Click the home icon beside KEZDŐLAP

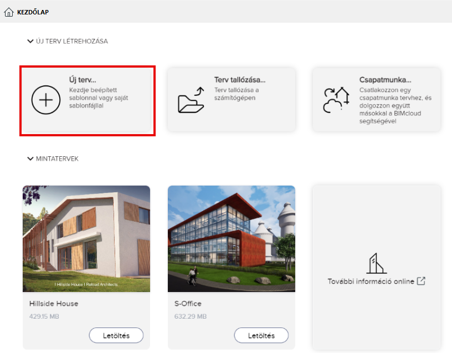(9, 12)
